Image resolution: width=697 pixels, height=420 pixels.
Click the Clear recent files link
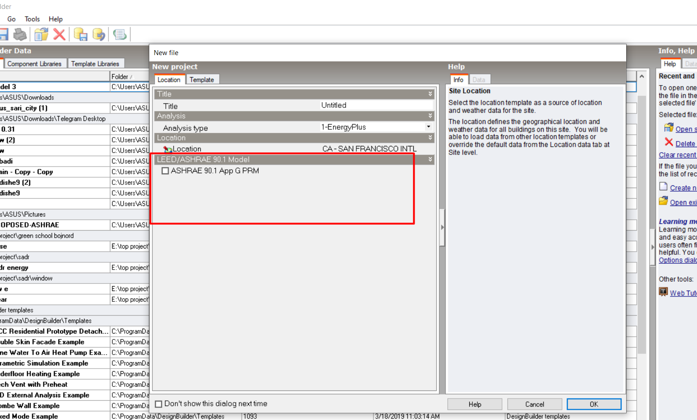click(x=677, y=155)
